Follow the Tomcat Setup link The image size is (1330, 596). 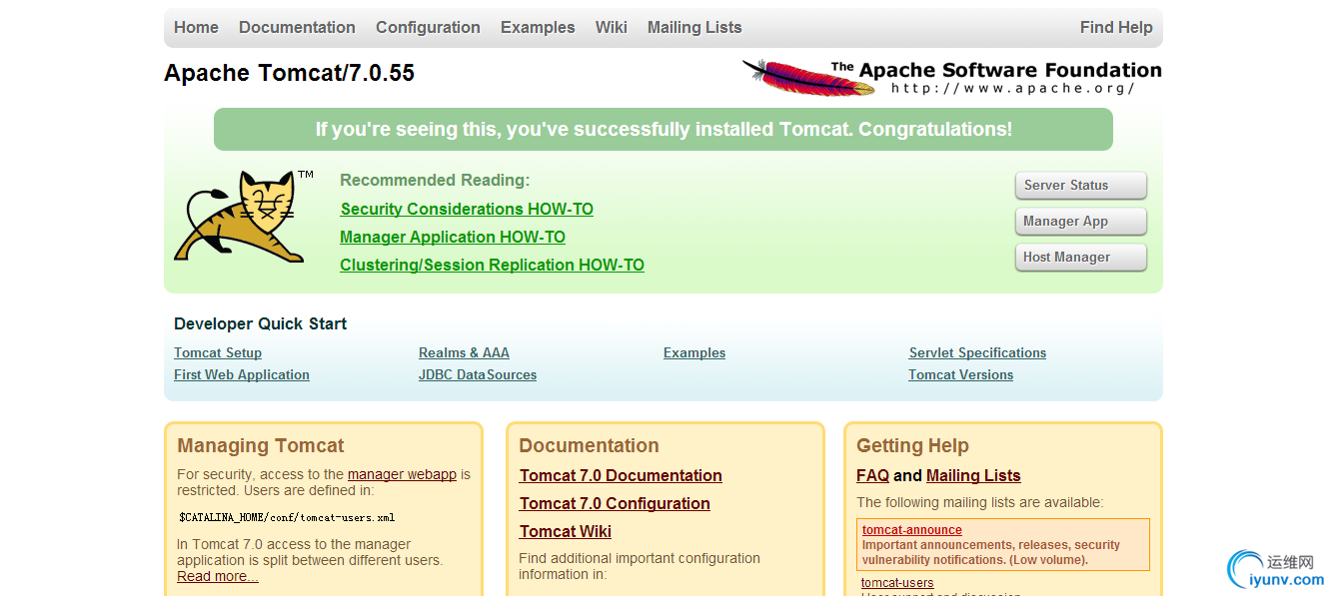218,352
